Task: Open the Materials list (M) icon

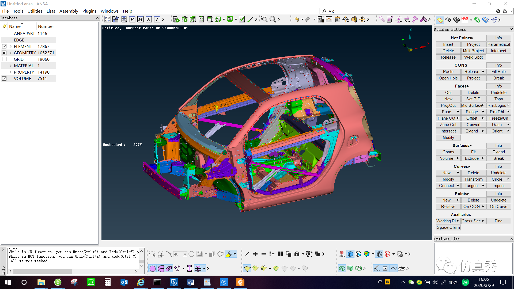Action: (x=141, y=19)
